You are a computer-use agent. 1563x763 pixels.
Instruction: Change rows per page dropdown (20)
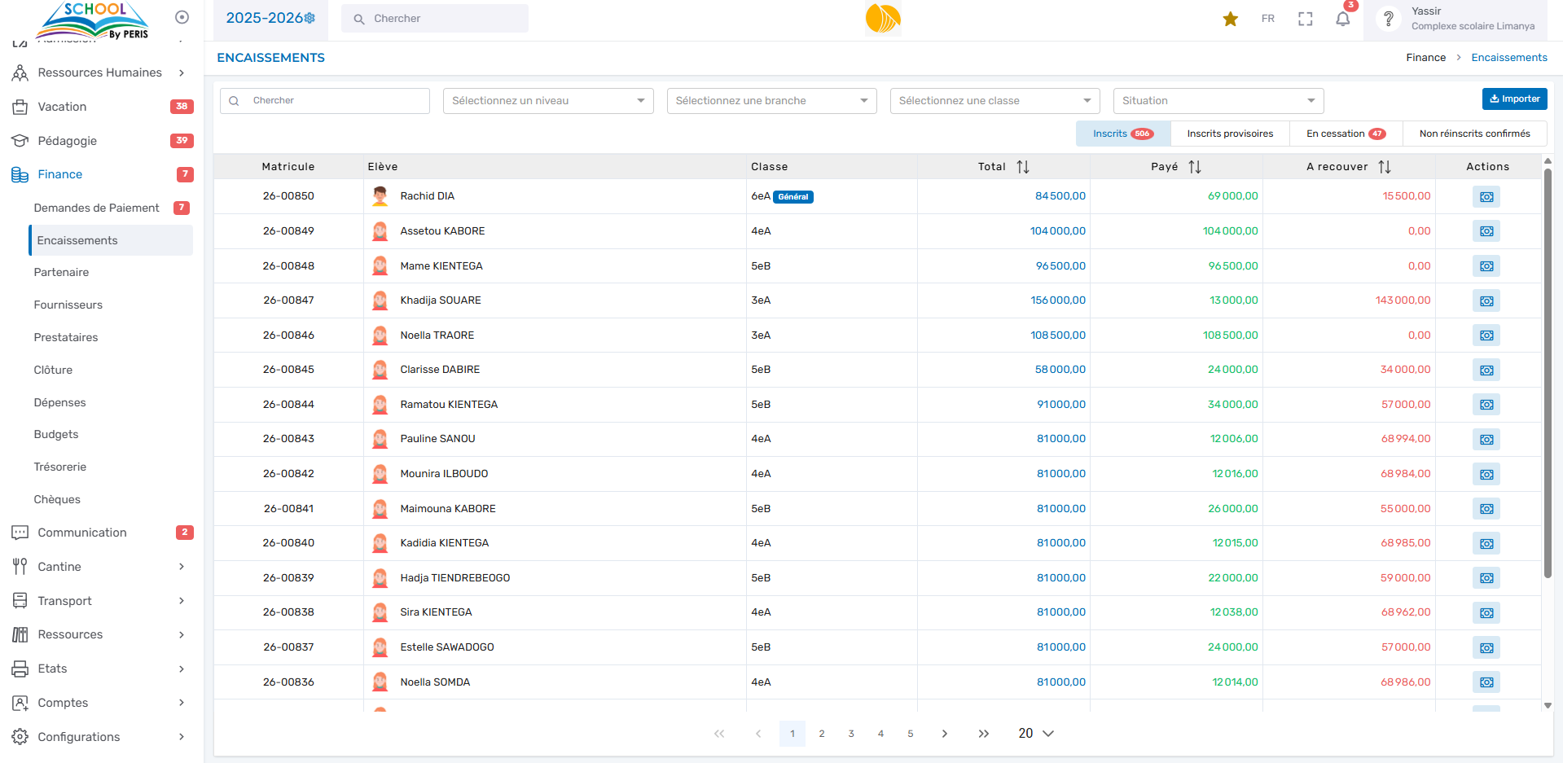(x=1035, y=734)
